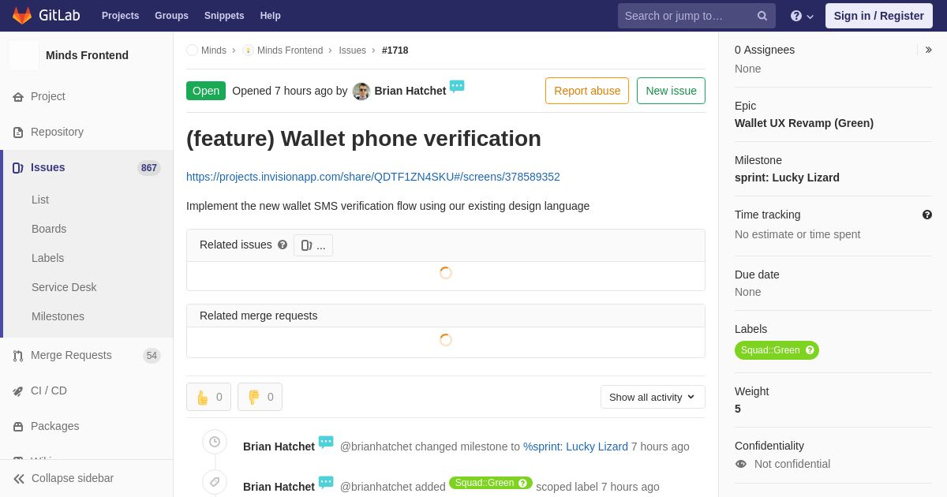The height and width of the screenshot is (497, 947).
Task: Click the thumbs down reaction
Action: (x=260, y=397)
